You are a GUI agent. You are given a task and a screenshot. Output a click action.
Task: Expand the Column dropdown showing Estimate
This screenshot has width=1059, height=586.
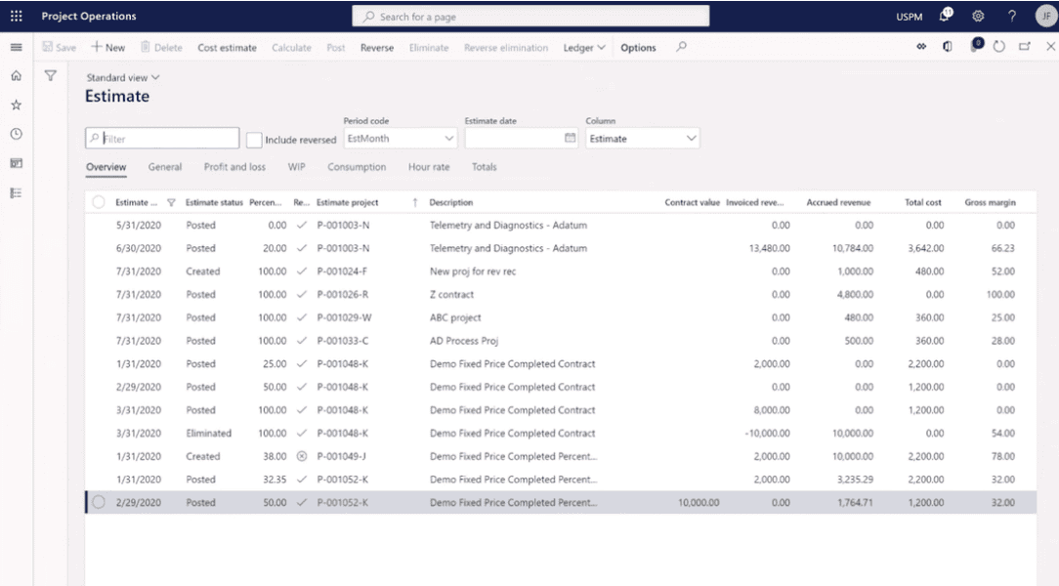(x=692, y=139)
